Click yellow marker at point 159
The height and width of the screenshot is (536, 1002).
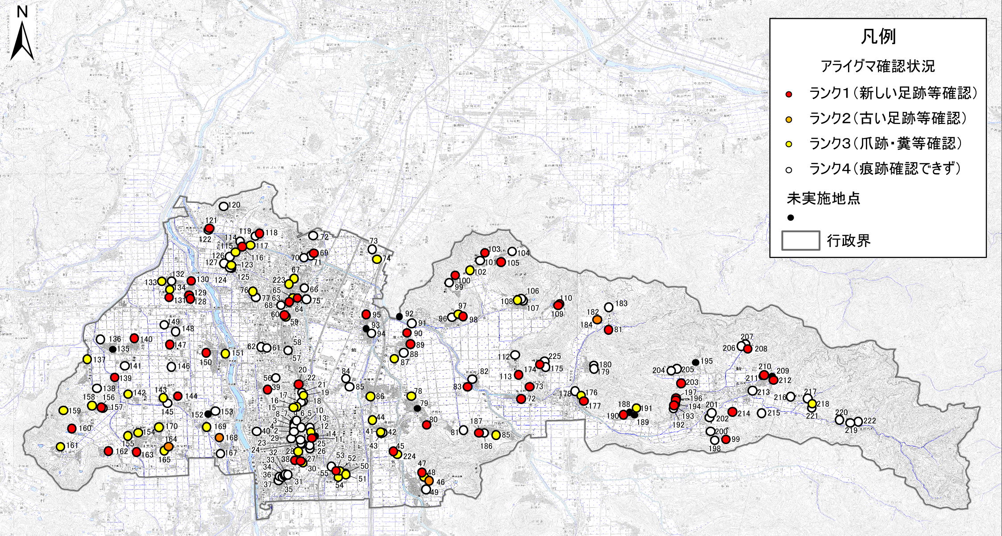tap(63, 410)
